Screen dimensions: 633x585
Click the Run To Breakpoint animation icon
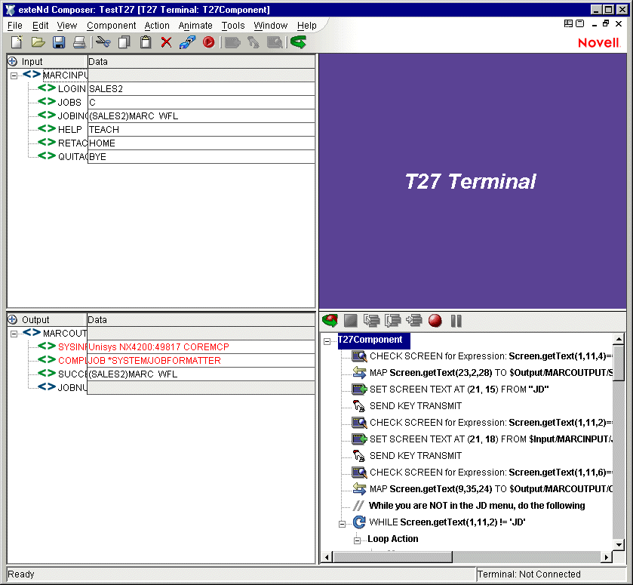pos(414,321)
